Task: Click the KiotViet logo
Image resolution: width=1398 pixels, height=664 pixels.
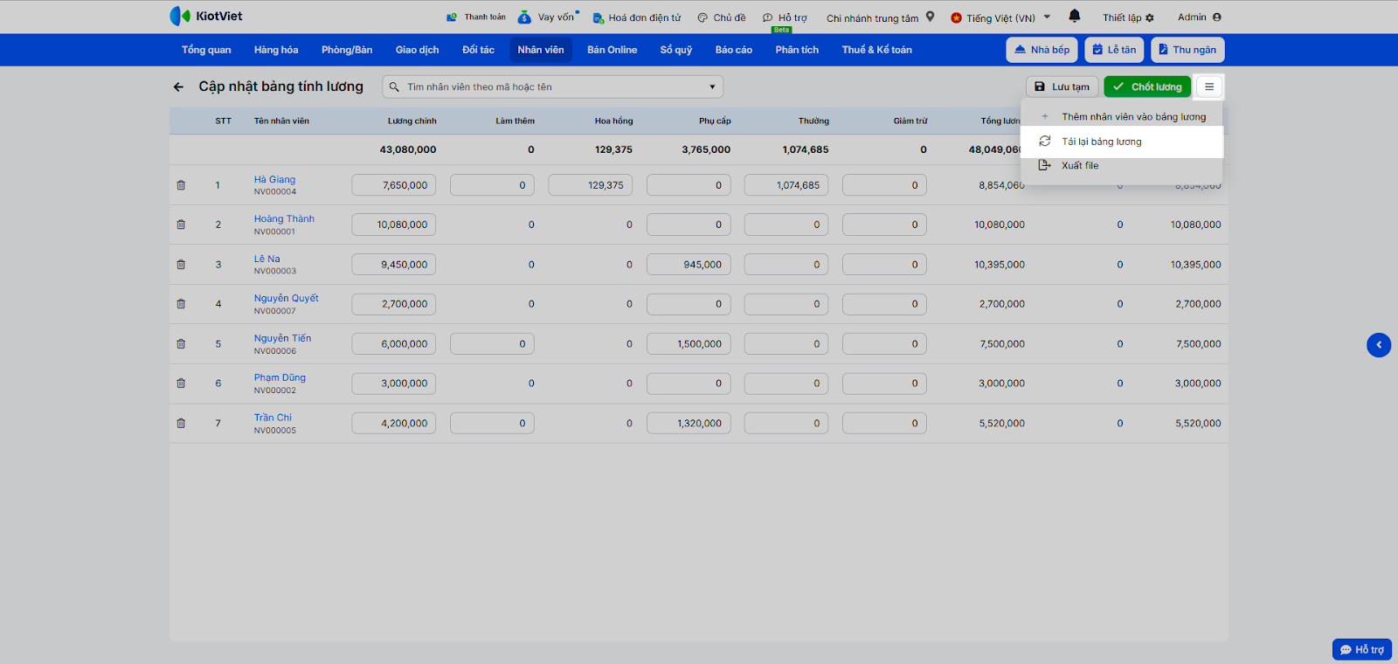Action: (x=206, y=16)
